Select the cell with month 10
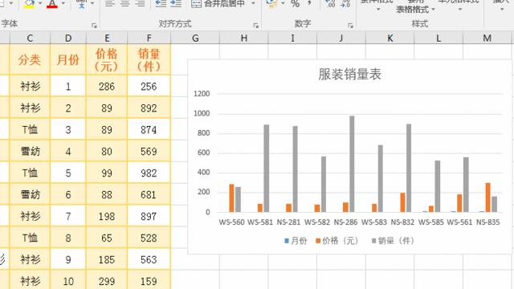The width and height of the screenshot is (514, 289). point(68,281)
